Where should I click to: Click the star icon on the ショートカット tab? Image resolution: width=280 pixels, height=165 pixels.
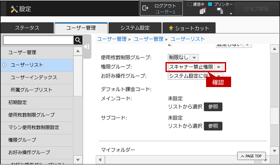tap(171, 28)
